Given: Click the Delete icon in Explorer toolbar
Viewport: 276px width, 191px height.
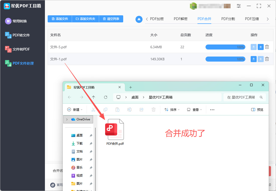Looking at the screenshot, I should [x=154, y=110].
